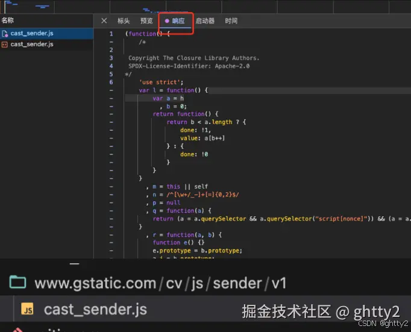Click the 'function e() {}' code line
The width and height of the screenshot is (411, 332).
178,243
